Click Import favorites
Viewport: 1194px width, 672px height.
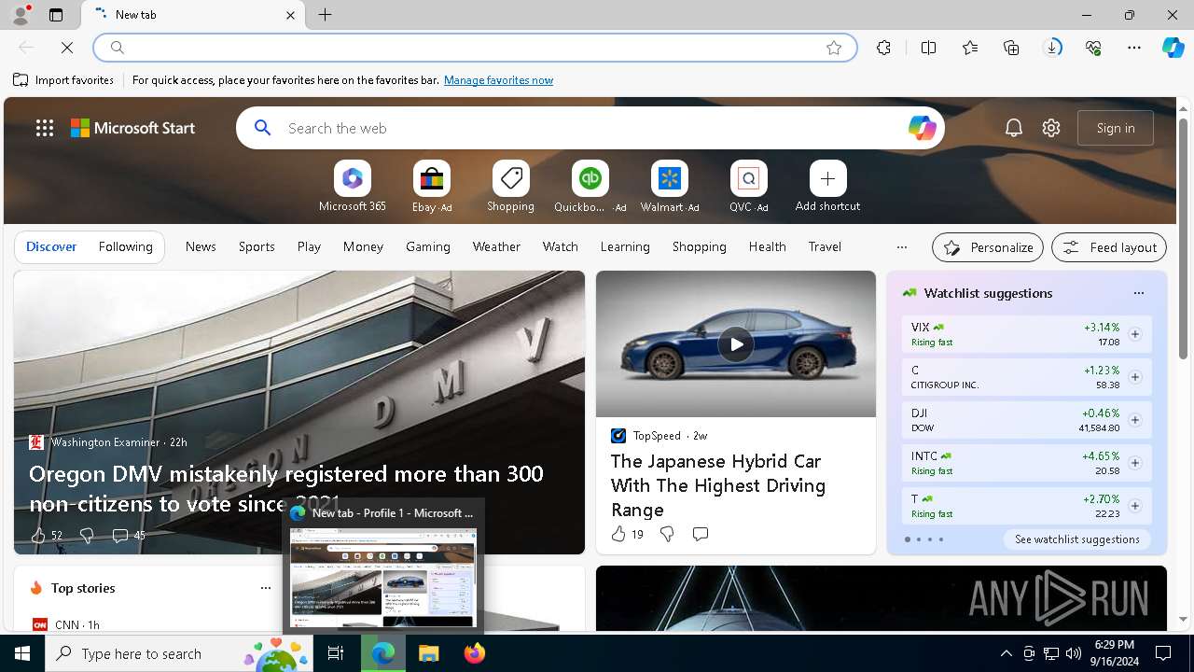(x=63, y=80)
